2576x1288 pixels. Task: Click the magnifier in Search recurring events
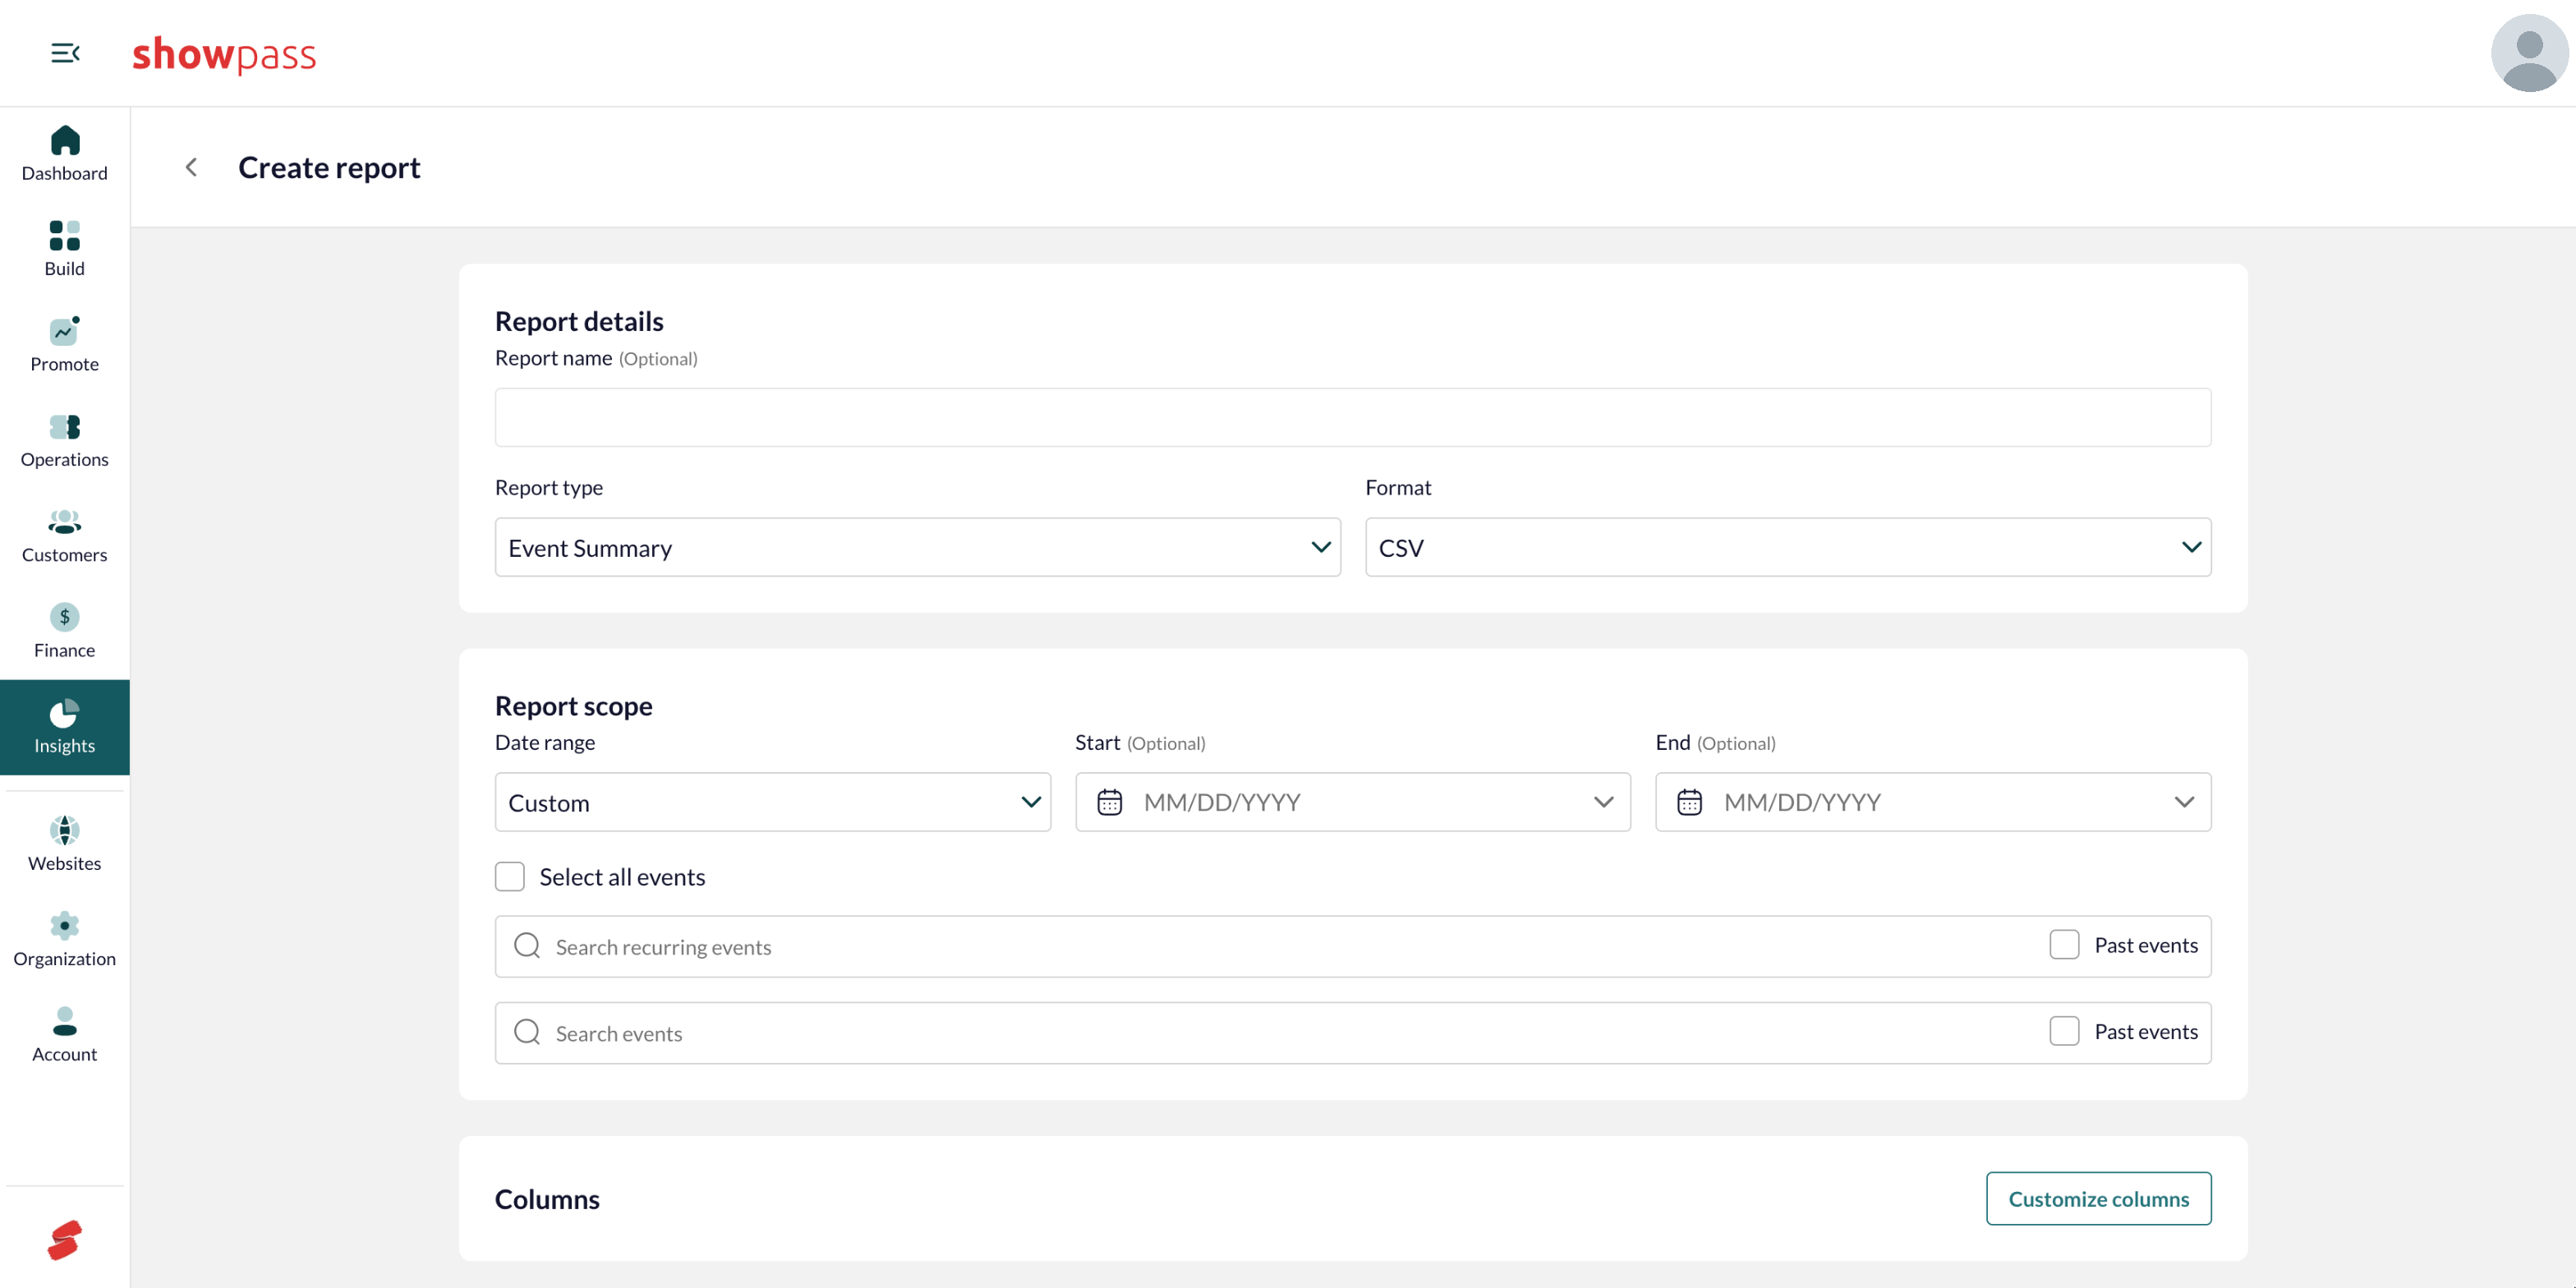[527, 946]
